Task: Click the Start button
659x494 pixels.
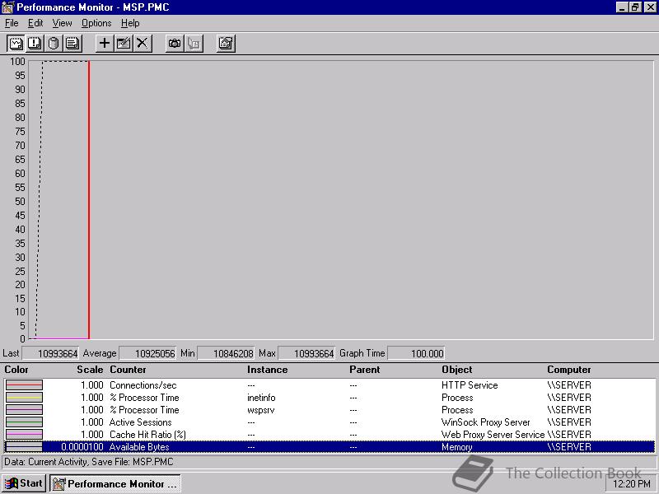Action: click(24, 483)
